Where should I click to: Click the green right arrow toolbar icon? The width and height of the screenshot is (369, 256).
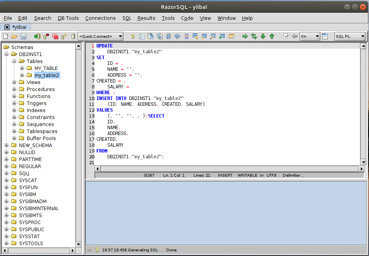pyautogui.click(x=245, y=36)
